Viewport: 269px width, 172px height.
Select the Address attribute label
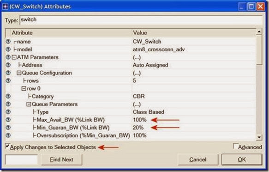[x=32, y=65]
